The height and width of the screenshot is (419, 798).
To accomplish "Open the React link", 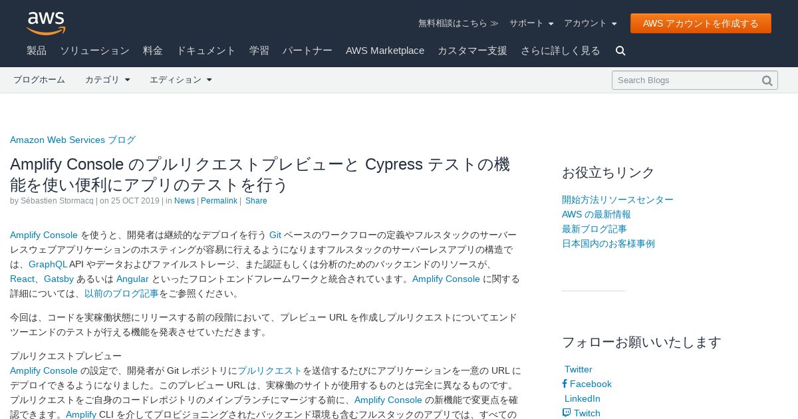I will (x=22, y=279).
